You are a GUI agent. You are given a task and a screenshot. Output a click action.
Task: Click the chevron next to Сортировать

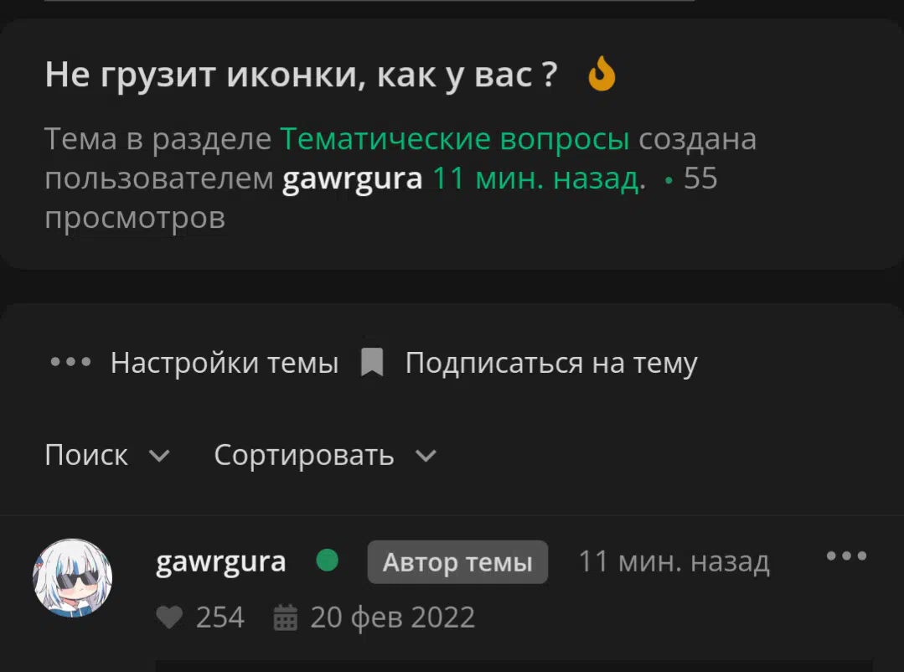click(x=426, y=457)
